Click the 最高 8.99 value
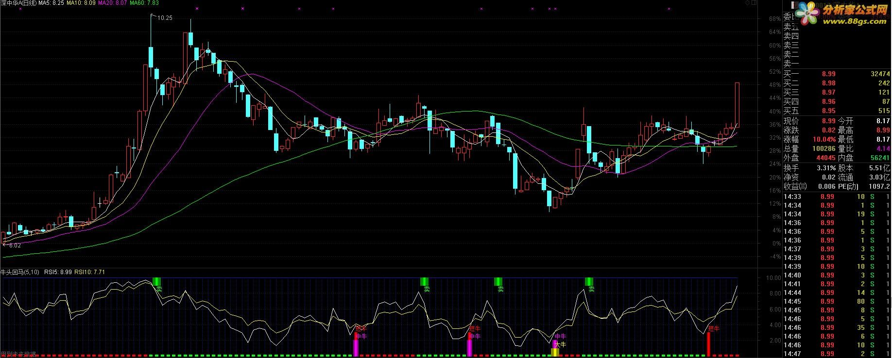This screenshot has height=358, width=892. point(883,130)
